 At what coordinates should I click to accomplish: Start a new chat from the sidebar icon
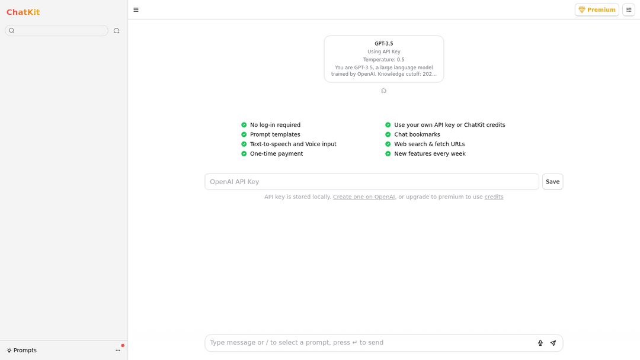[116, 30]
